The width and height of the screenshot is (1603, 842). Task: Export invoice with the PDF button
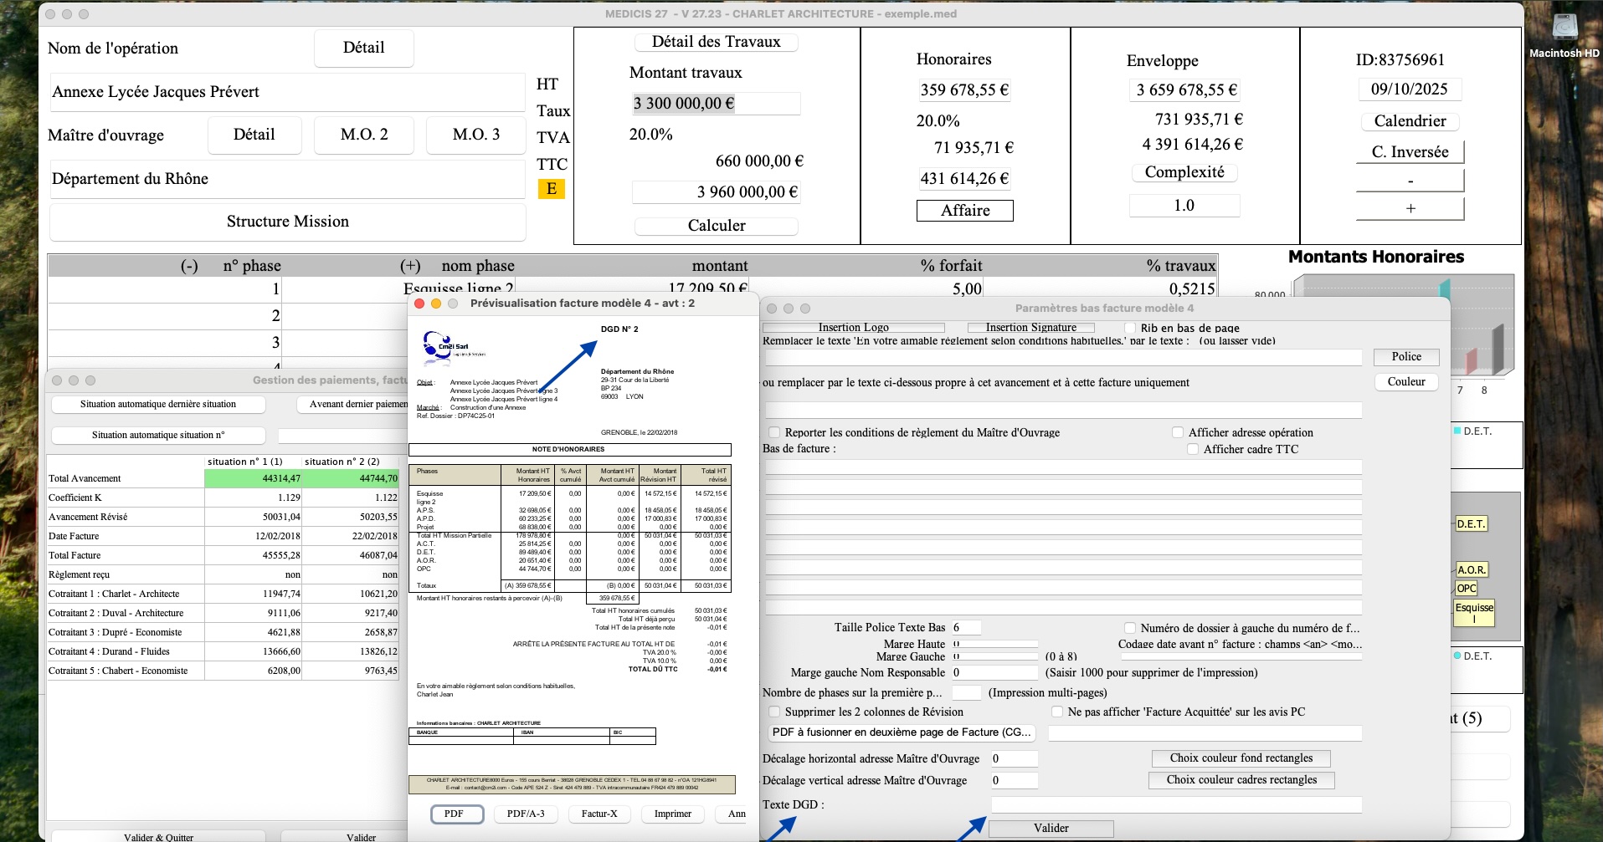tap(457, 814)
